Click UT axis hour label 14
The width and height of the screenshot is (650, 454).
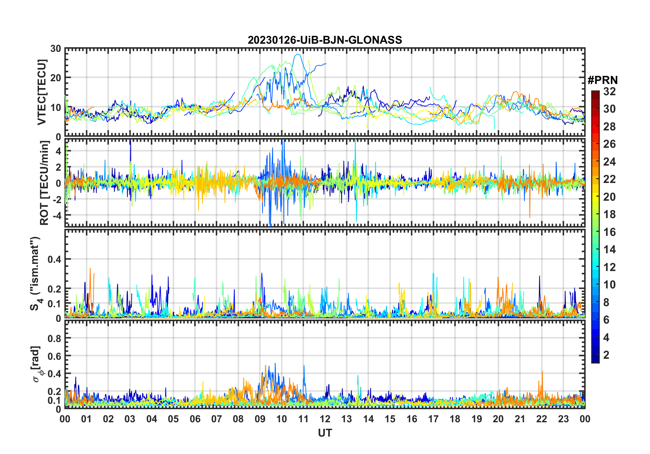[368, 419]
